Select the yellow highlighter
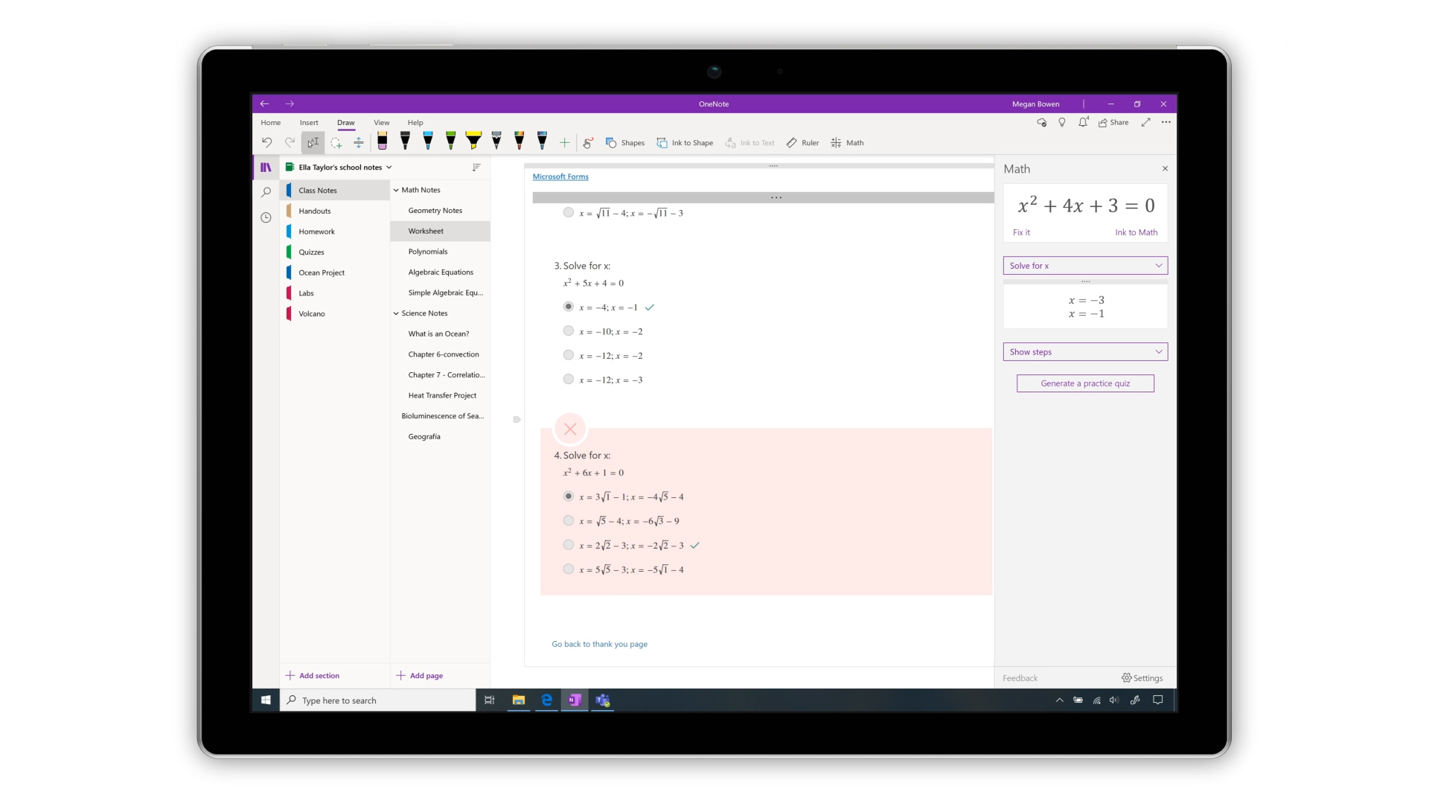The height and width of the screenshot is (804, 1429). pos(473,141)
